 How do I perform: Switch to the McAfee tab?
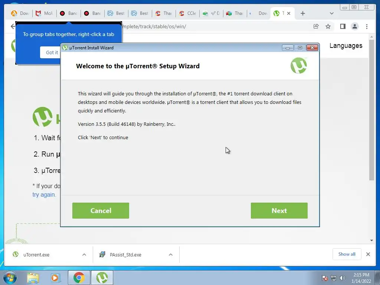point(44,13)
